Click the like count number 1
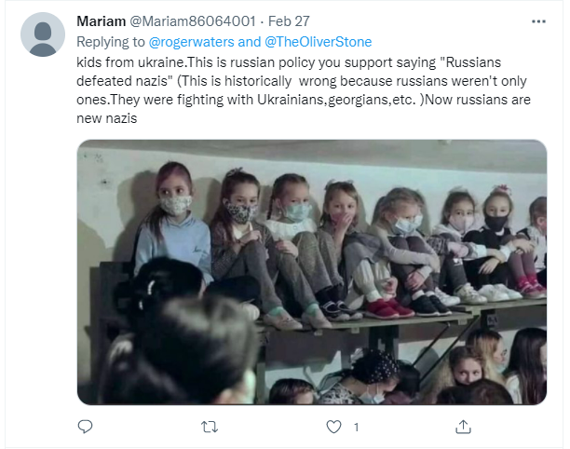This screenshot has height=449, width=570. point(356,427)
